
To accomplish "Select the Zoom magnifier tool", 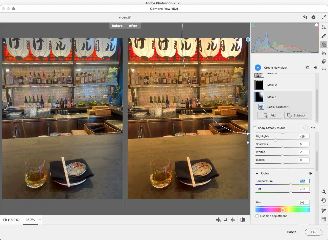I will [x=323, y=192].
